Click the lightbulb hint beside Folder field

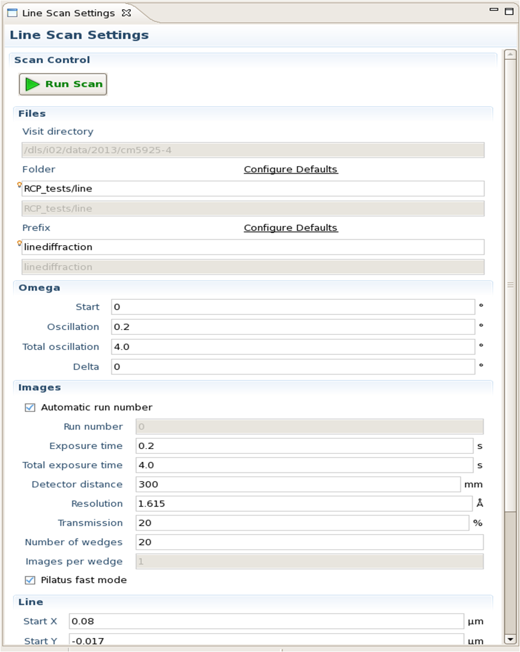[x=19, y=185]
